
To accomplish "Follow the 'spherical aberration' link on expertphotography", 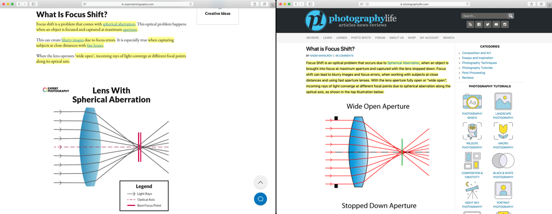I will tap(119, 24).
